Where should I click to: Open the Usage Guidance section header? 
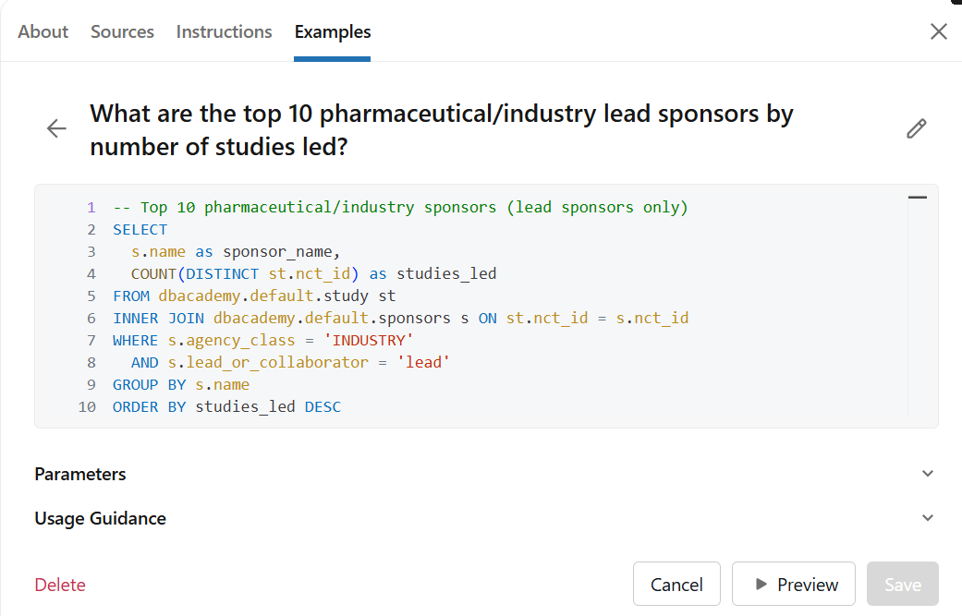pyautogui.click(x=100, y=518)
